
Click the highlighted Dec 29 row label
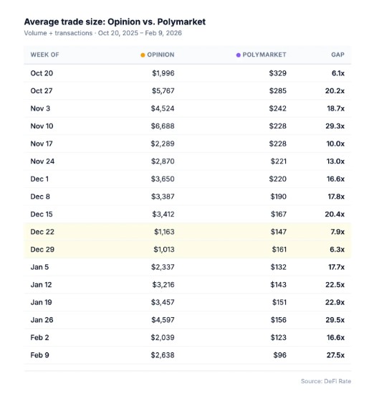(42, 250)
